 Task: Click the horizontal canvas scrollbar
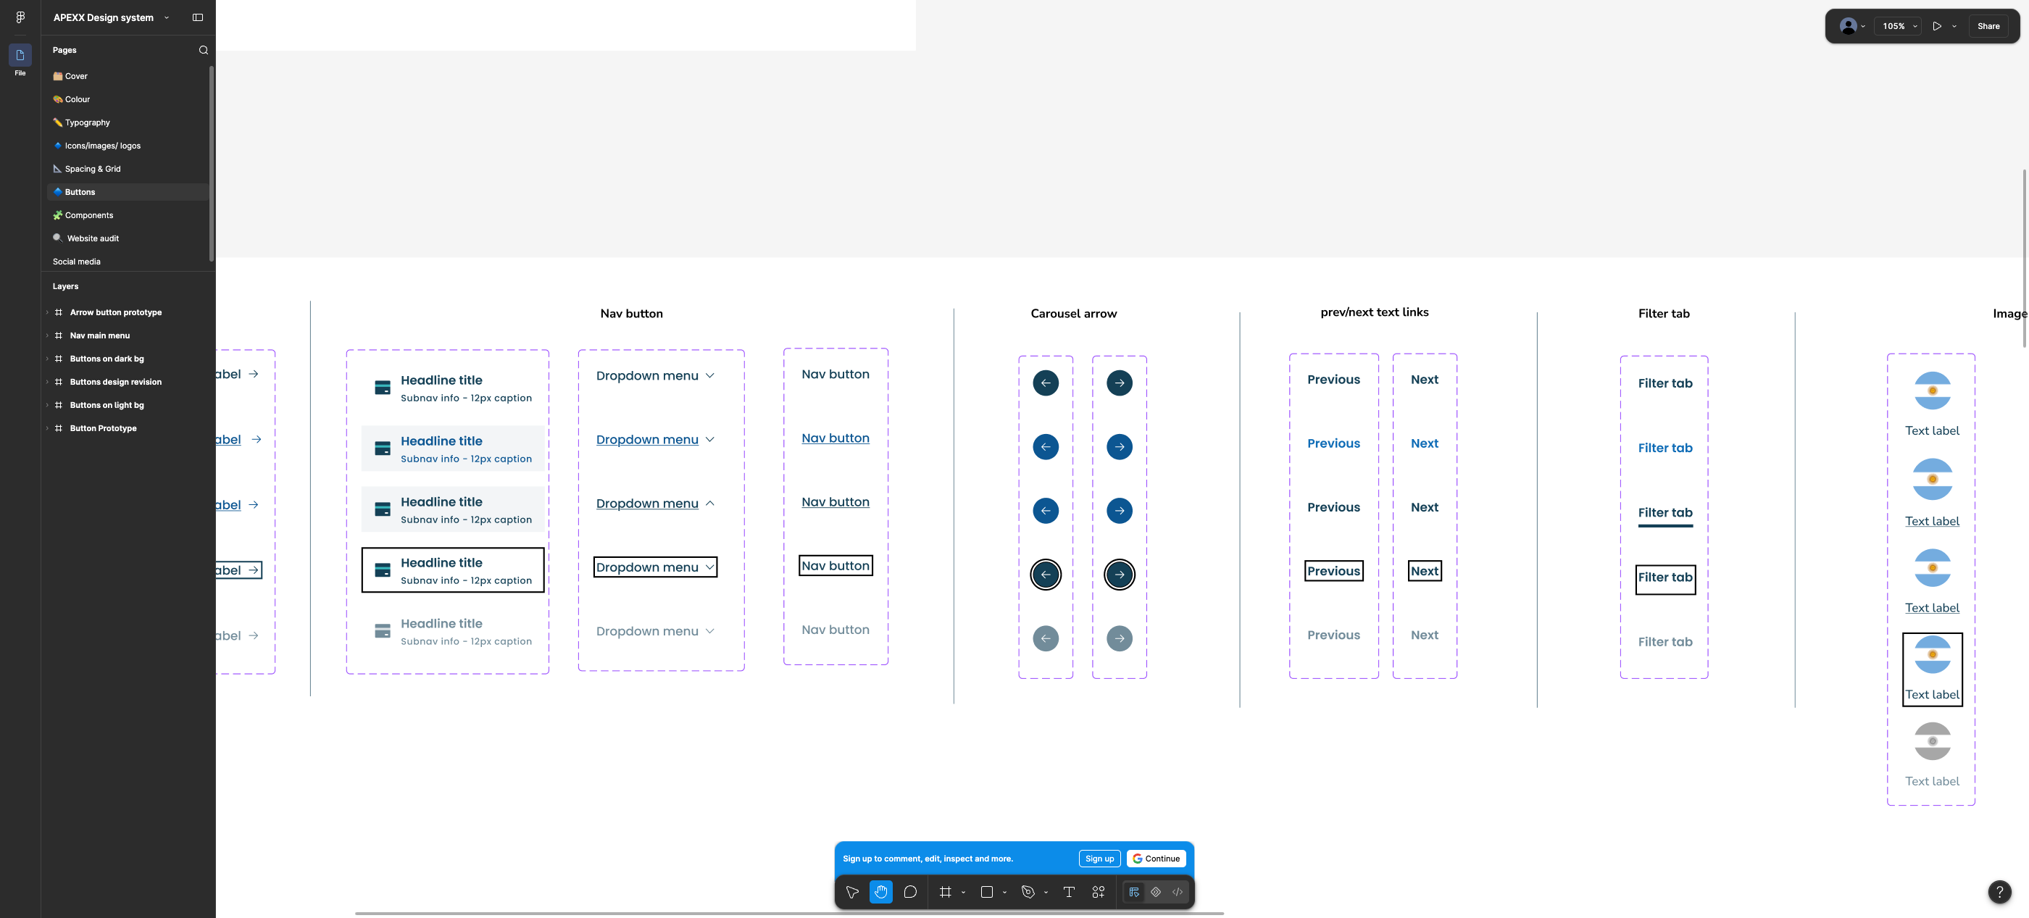789,913
